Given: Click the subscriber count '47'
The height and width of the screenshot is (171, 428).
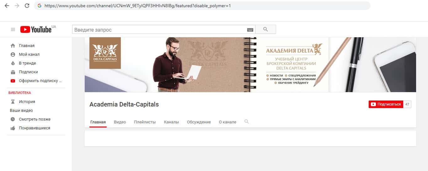Looking at the screenshot, I should (x=407, y=104).
